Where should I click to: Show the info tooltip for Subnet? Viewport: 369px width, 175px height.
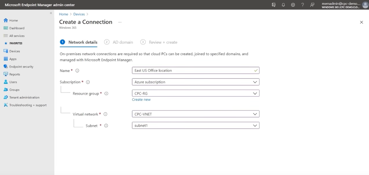point(106,126)
